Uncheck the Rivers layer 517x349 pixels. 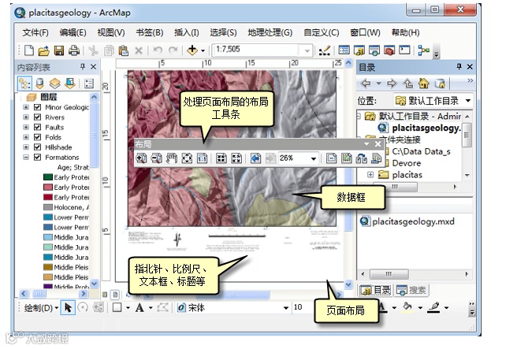click(38, 117)
